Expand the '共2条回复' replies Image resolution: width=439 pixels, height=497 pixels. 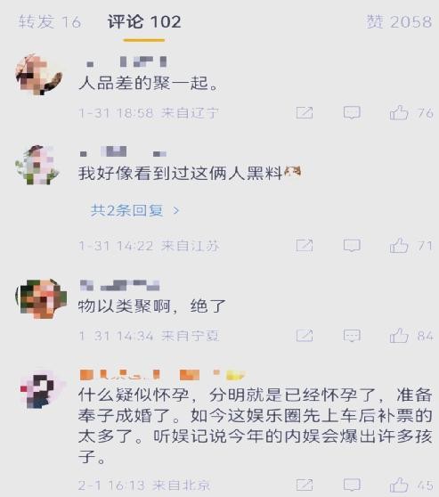(135, 210)
